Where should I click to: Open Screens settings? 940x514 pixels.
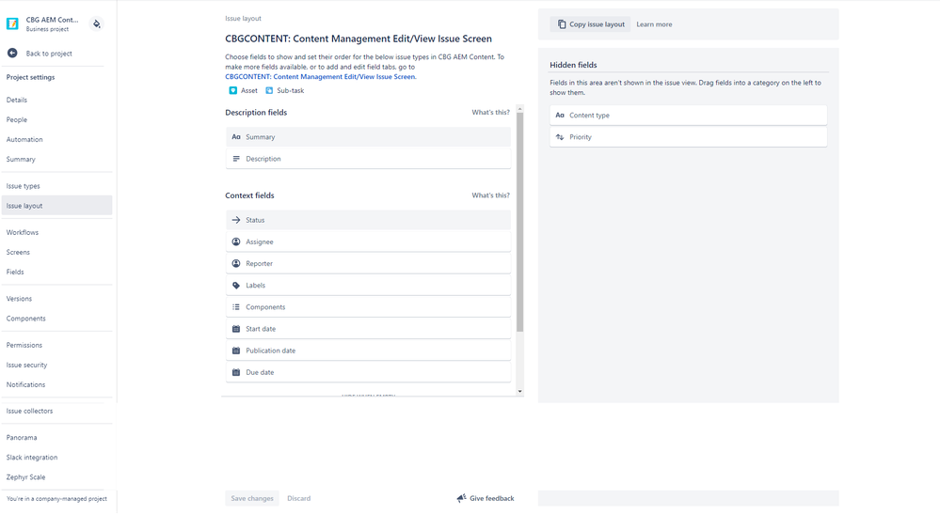[18, 252]
